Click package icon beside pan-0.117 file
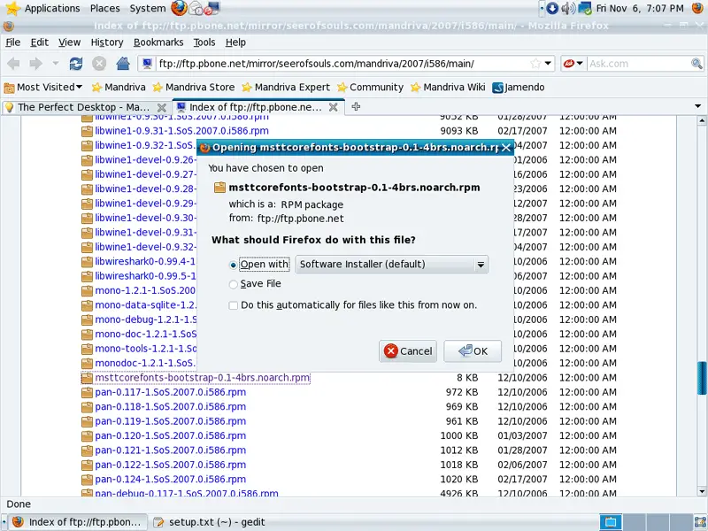The height and width of the screenshot is (531, 708). click(x=87, y=392)
